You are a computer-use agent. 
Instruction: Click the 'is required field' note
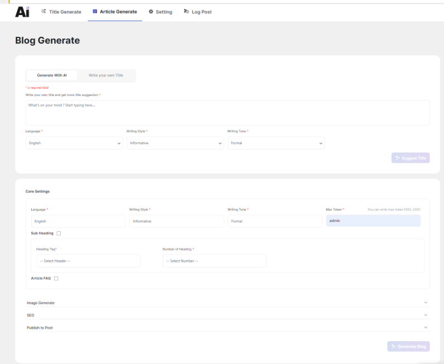pos(37,88)
